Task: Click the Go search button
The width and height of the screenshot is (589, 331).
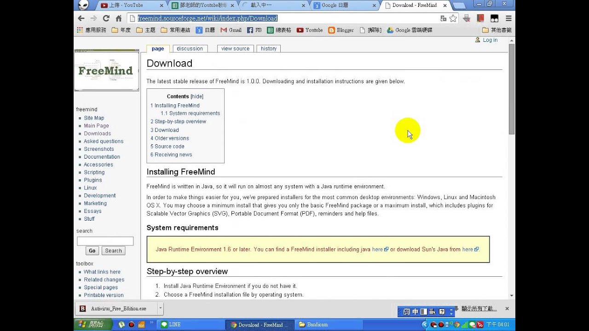Action: 92,251
